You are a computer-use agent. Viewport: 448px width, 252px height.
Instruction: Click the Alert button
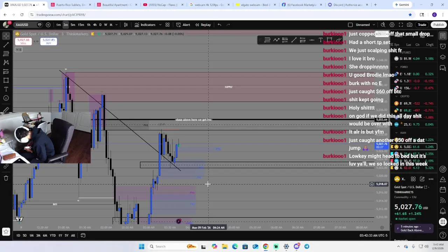click(183, 25)
